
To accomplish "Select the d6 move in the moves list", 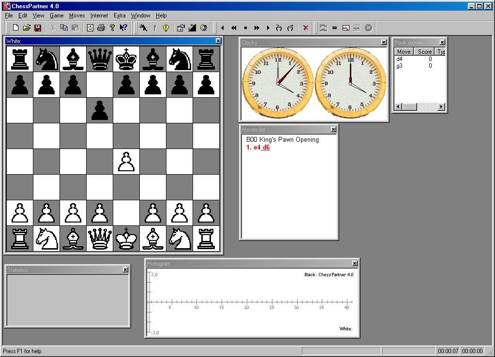I will point(266,148).
